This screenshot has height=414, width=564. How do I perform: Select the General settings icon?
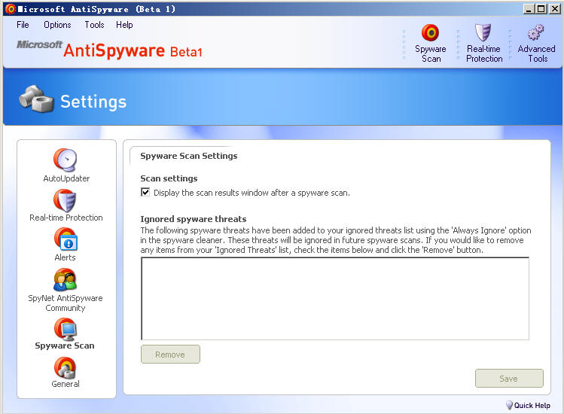65,368
